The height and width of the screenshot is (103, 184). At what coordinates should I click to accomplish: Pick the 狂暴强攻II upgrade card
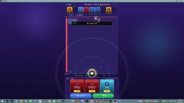92,86
